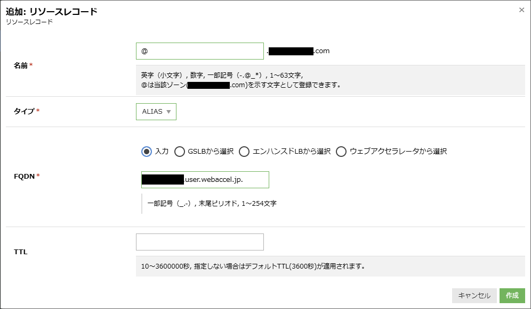Click the FQDN required field label
This screenshot has width=531, height=309.
tap(27, 176)
